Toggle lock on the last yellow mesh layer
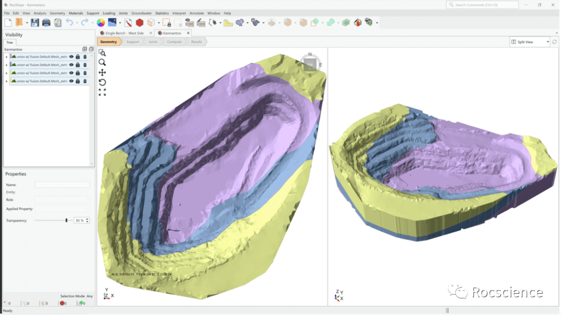 coord(78,81)
